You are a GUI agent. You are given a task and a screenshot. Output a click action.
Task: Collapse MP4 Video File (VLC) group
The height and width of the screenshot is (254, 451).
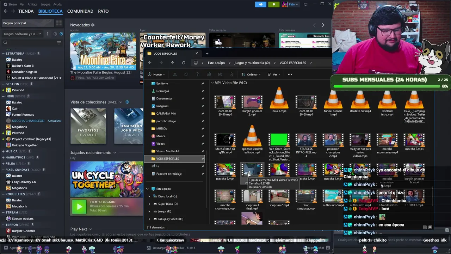coord(212,83)
